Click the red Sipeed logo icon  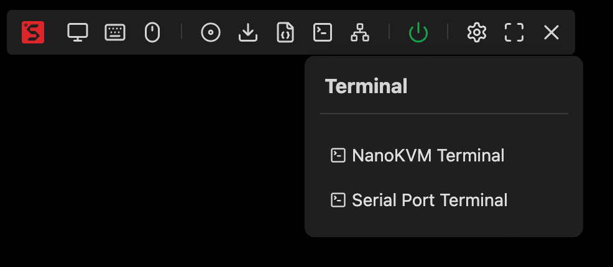[33, 32]
